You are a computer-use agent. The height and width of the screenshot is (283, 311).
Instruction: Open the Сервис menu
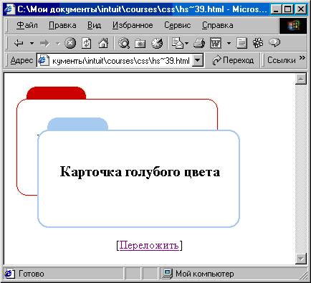(177, 25)
